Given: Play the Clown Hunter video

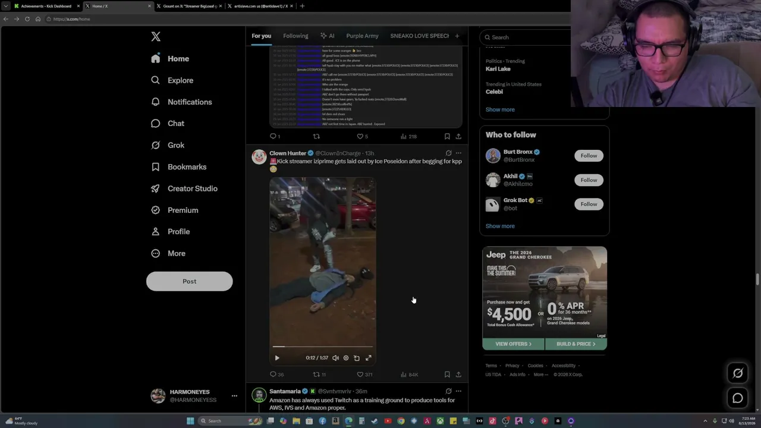Looking at the screenshot, I should click(x=277, y=358).
